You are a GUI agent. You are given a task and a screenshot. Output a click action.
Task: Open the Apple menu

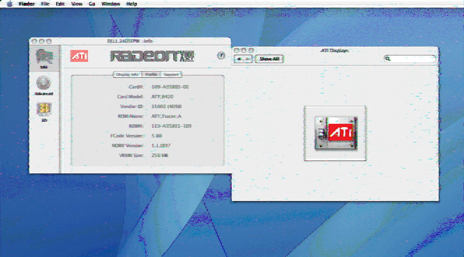point(9,4)
